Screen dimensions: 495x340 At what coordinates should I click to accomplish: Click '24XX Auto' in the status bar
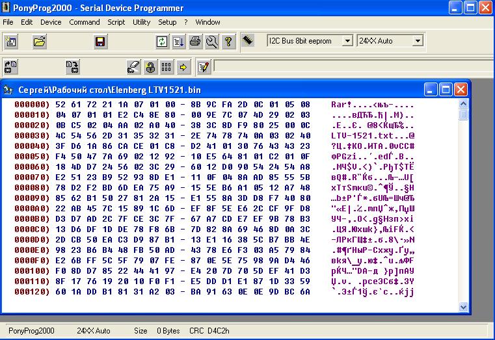(x=94, y=331)
